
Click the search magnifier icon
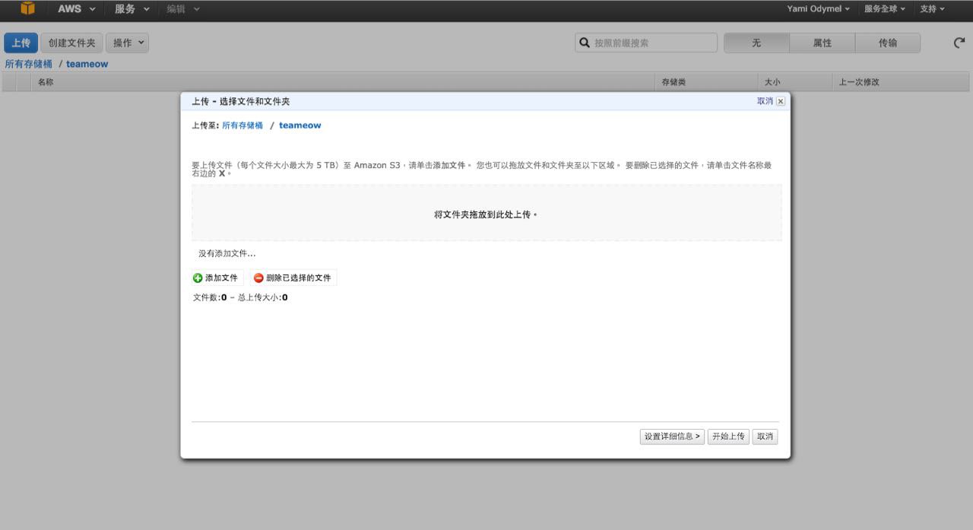point(585,43)
